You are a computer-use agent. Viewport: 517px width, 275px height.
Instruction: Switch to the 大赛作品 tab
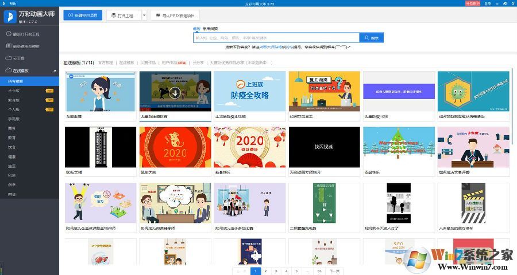click(148, 62)
